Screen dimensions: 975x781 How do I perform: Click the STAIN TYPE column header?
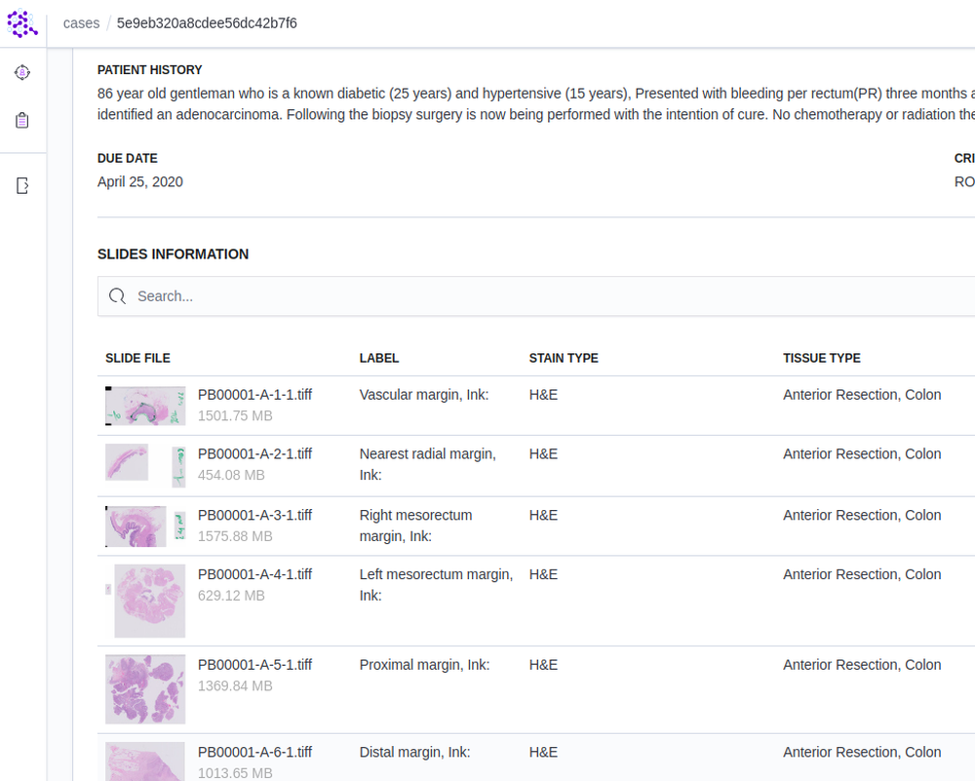pos(564,358)
